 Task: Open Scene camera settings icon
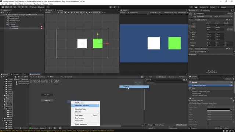tap(90, 12)
